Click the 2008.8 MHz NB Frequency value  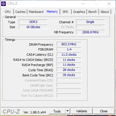90,32
